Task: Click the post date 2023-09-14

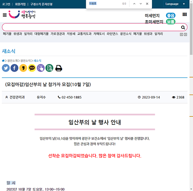Action: click(151, 97)
